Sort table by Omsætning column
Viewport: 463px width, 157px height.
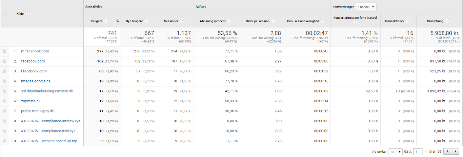[435, 21]
